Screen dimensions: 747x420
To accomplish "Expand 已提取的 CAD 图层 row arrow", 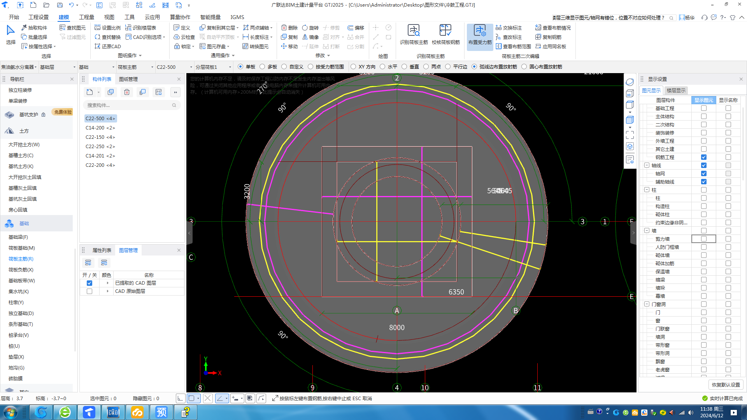I will [108, 283].
